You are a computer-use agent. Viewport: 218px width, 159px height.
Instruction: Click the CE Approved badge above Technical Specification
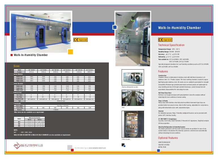tap(165, 40)
